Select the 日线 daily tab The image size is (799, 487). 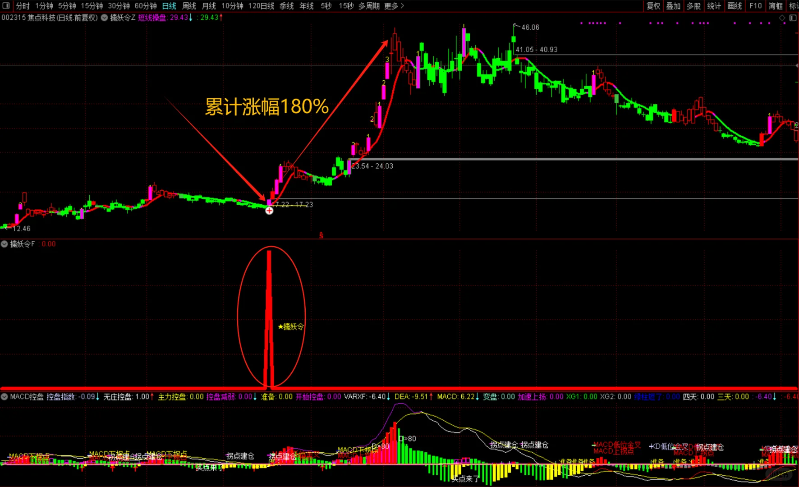169,6
